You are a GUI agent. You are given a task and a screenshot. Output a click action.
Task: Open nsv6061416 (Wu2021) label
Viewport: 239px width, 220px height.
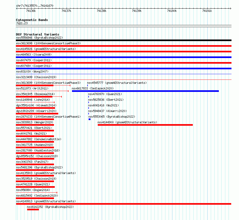click(x=103, y=105)
